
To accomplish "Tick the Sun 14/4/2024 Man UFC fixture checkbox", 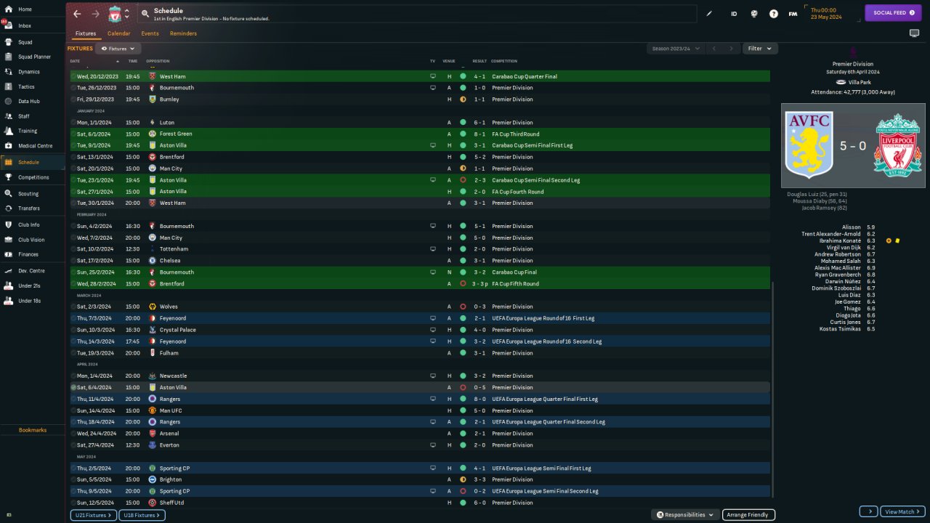I will pyautogui.click(x=73, y=410).
